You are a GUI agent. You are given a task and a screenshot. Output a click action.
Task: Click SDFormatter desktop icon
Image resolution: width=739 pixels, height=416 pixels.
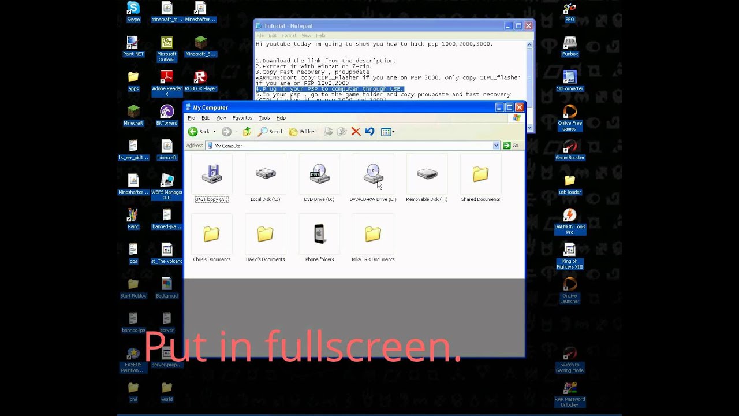(x=570, y=81)
